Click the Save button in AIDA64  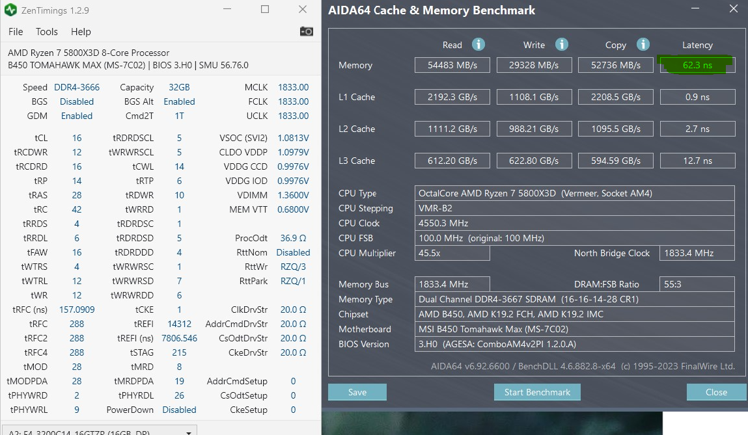tap(357, 392)
